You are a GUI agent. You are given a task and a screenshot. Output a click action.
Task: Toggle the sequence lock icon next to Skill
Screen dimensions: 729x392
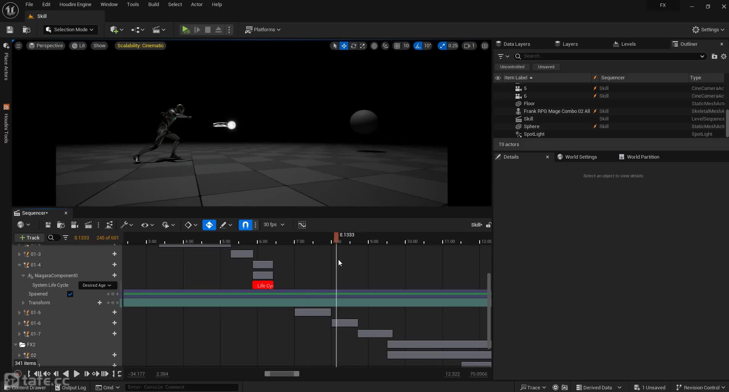pyautogui.click(x=488, y=225)
